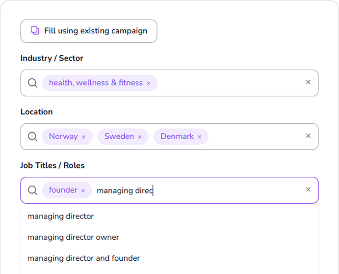This screenshot has width=339, height=274.
Task: Click the Location search magnifier icon
Action: tap(32, 137)
